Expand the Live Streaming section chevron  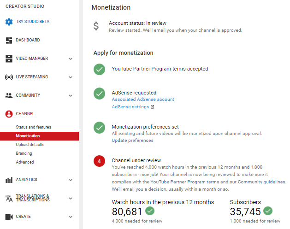point(71,77)
